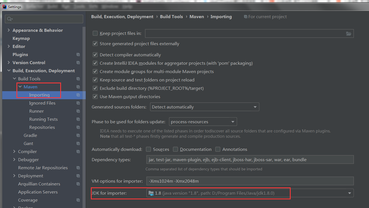Click the Dependency types text field
The width and height of the screenshot is (369, 208).
[x=250, y=160]
